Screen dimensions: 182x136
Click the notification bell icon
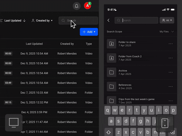click(x=76, y=6)
